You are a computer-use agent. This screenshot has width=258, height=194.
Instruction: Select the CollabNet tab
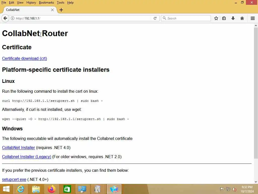[30, 10]
